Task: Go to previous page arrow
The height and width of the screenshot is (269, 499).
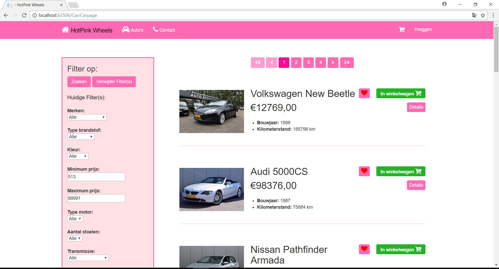Action: pyautogui.click(x=272, y=62)
